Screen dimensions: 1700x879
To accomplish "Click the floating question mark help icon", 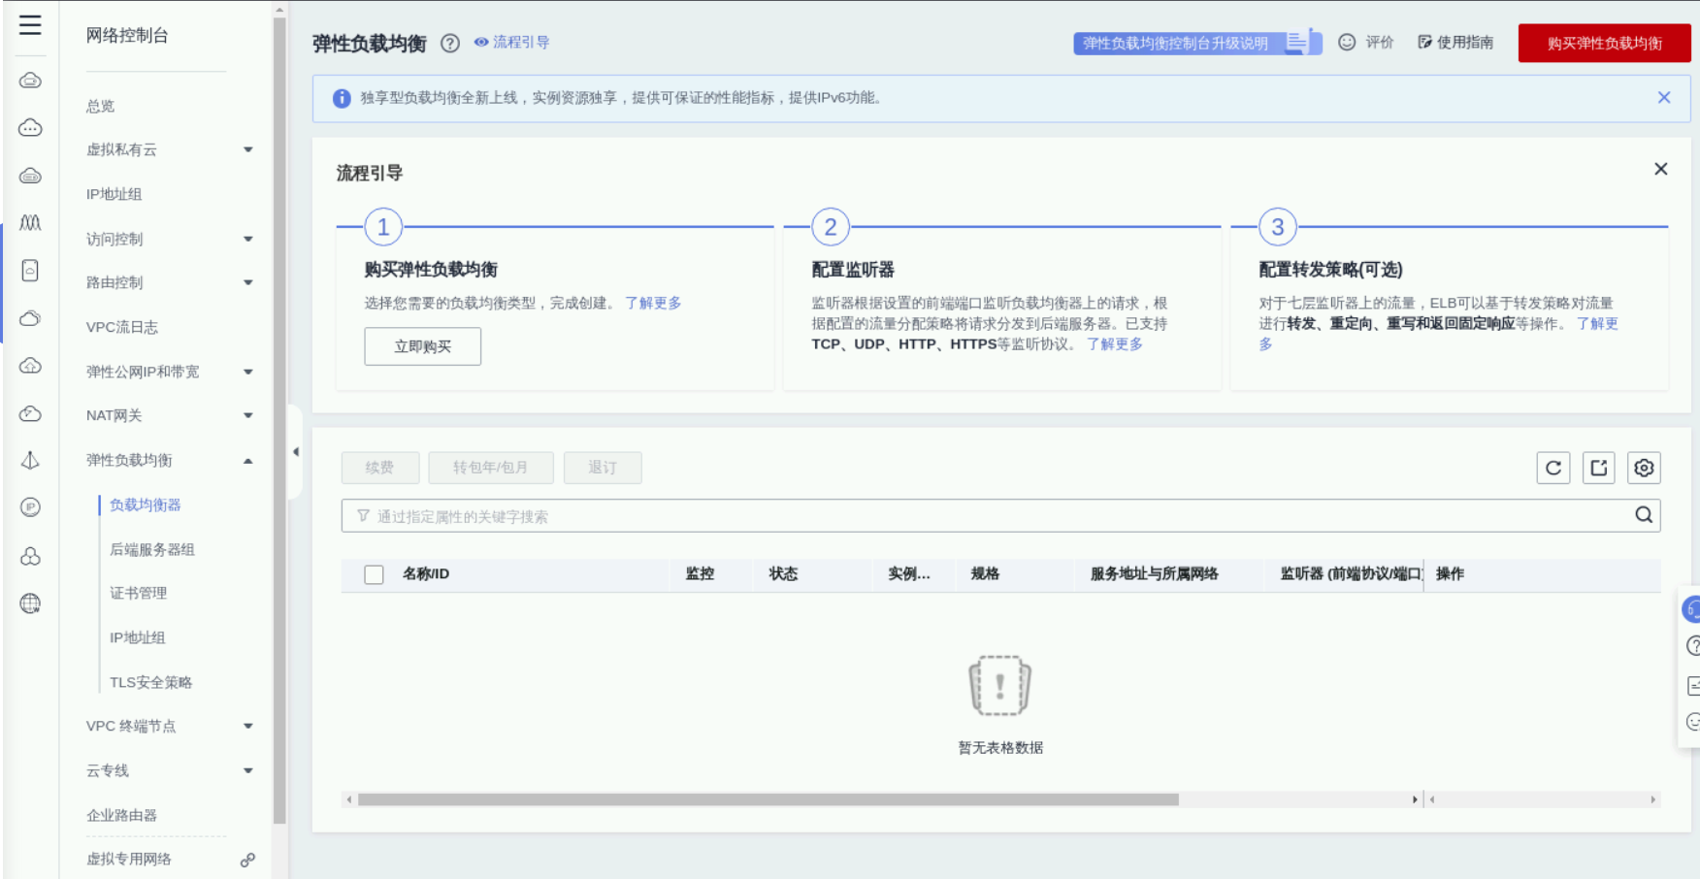I will [1693, 646].
